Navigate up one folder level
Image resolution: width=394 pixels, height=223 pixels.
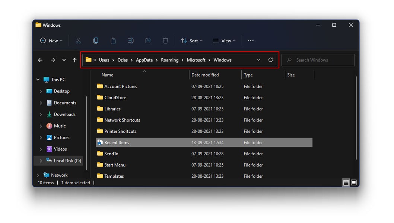click(74, 60)
